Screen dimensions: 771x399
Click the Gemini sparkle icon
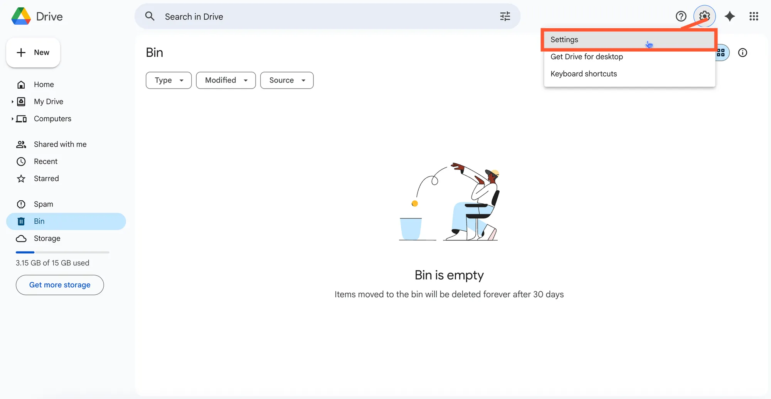[x=729, y=16]
